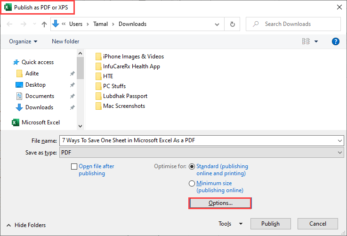347x236 pixels.
Task: Open the Adite pinned folder
Action: pyautogui.click(x=32, y=73)
